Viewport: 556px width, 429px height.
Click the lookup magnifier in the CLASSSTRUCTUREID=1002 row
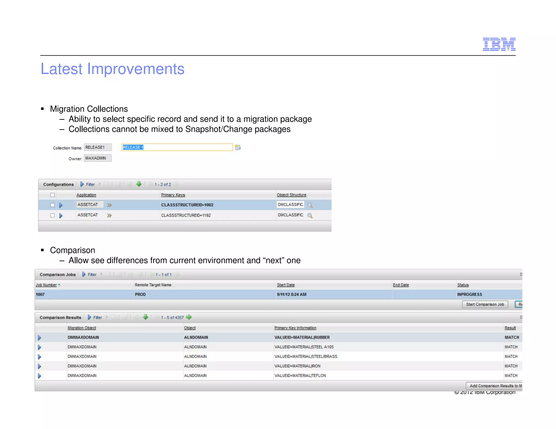tap(310, 205)
